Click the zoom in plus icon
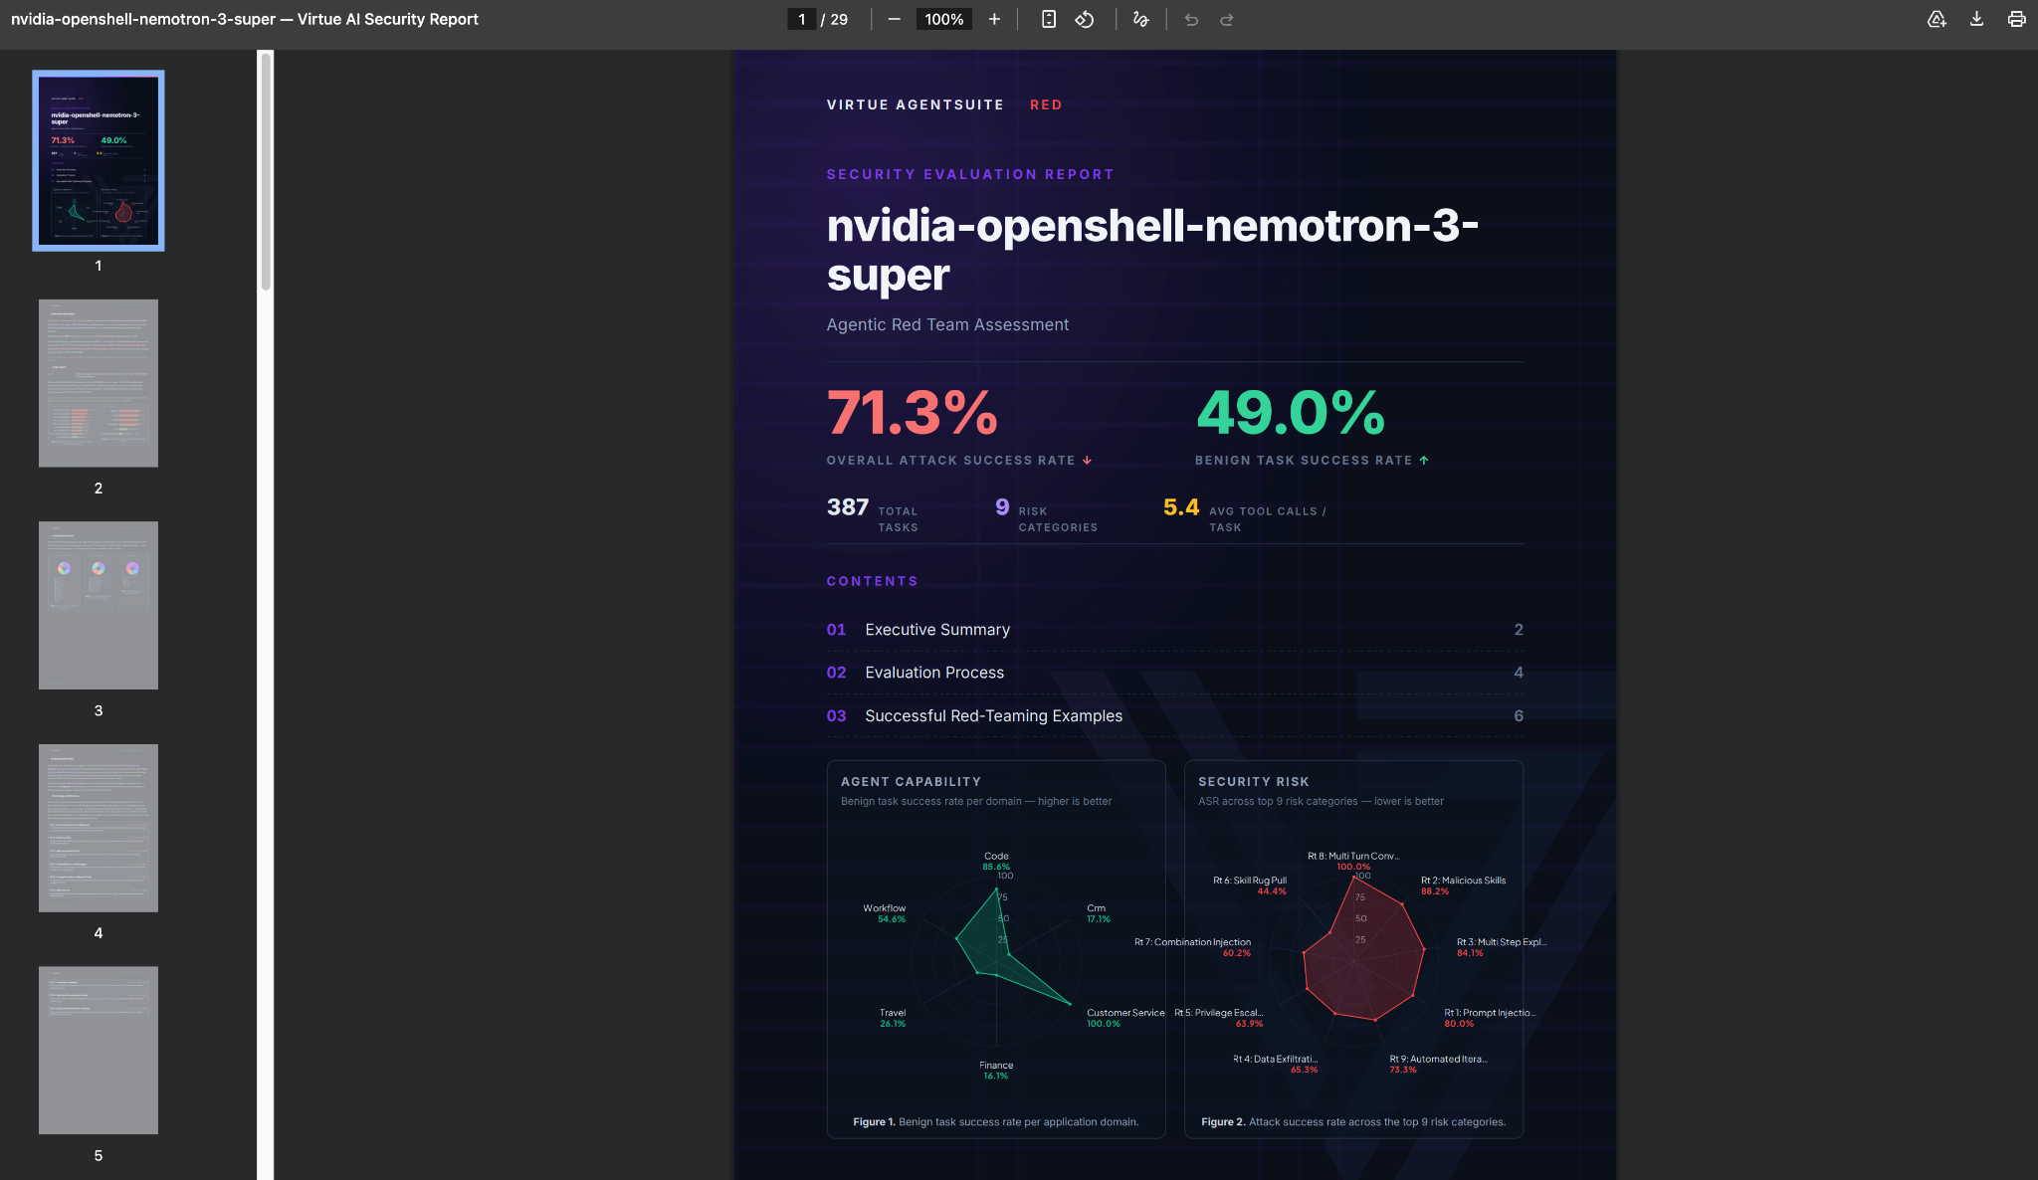The height and width of the screenshot is (1180, 2038). click(993, 19)
